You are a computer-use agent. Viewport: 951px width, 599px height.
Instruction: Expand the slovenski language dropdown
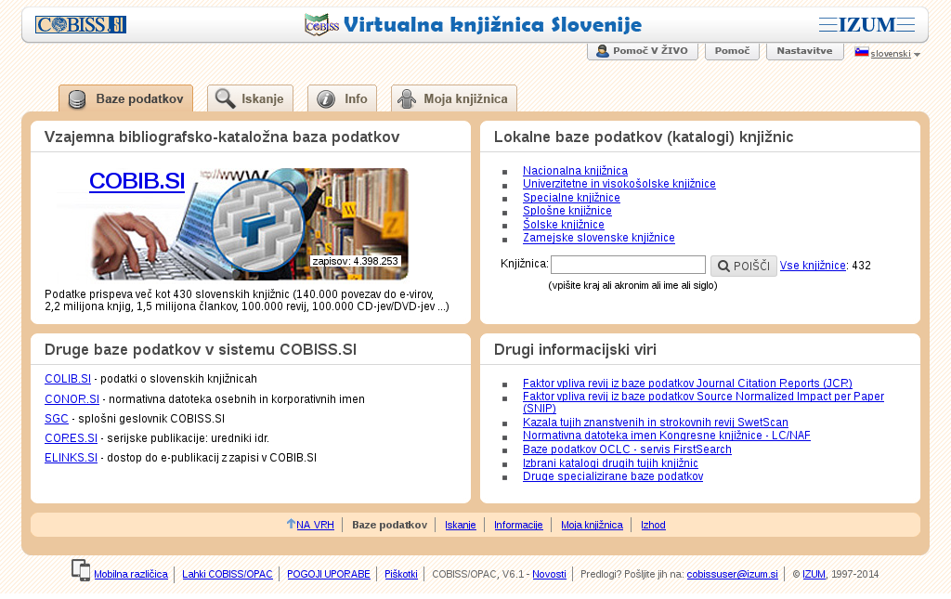(917, 55)
